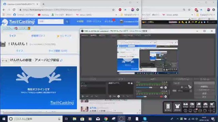
Task: Click the 録画開始 button in OBS controls
Action: pos(204,87)
